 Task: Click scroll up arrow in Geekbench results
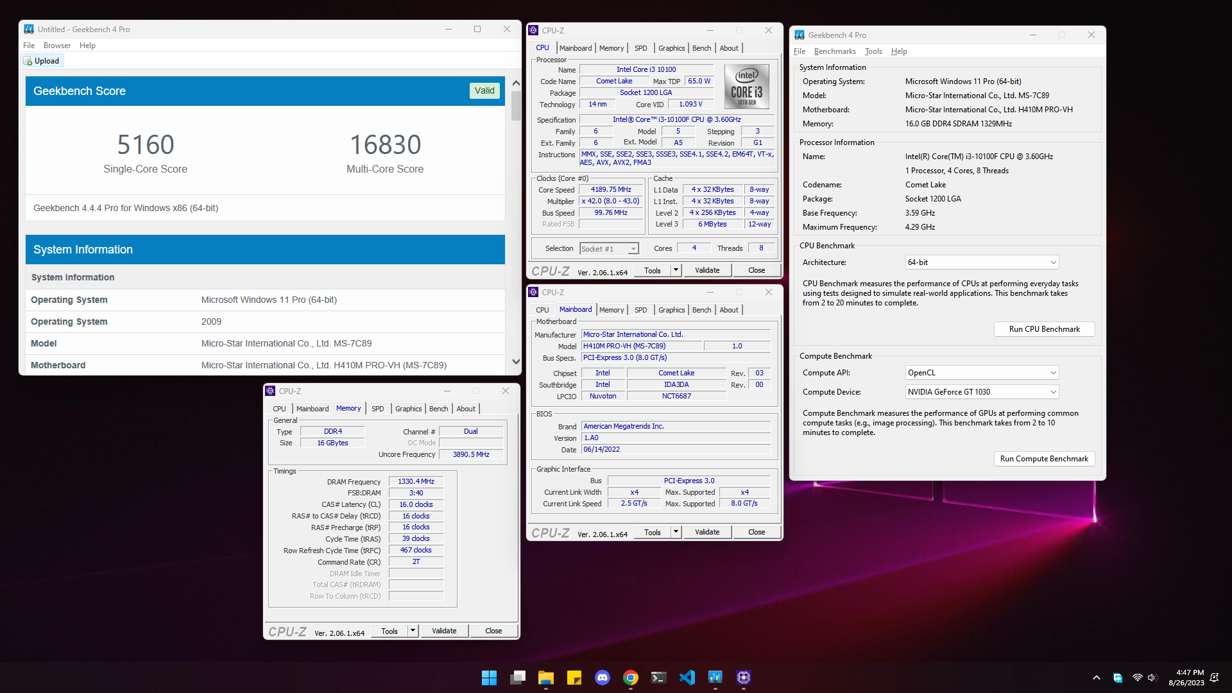[516, 83]
